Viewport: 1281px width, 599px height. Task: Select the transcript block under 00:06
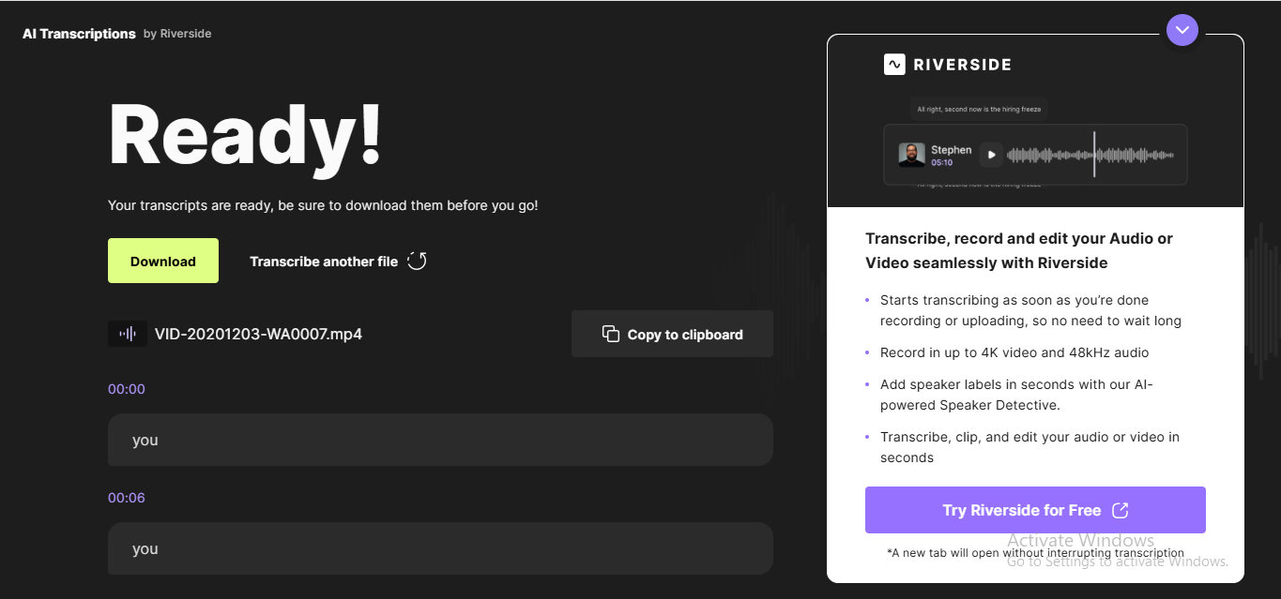440,548
